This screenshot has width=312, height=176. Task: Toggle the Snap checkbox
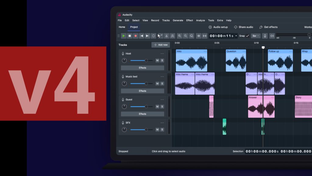(x=247, y=36)
